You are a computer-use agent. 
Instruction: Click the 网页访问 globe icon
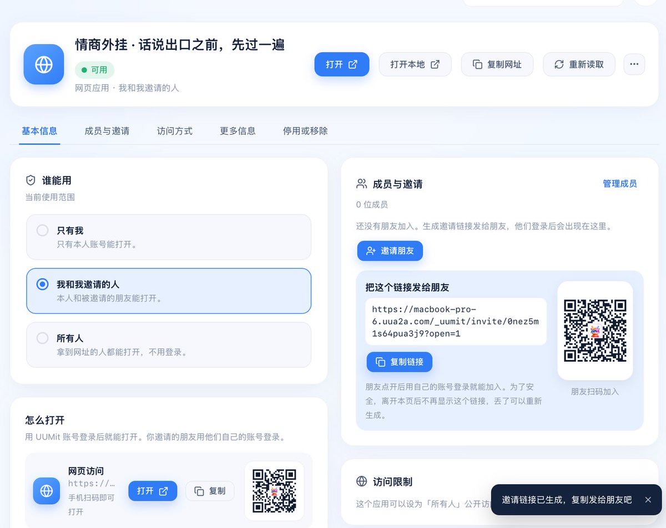(47, 491)
